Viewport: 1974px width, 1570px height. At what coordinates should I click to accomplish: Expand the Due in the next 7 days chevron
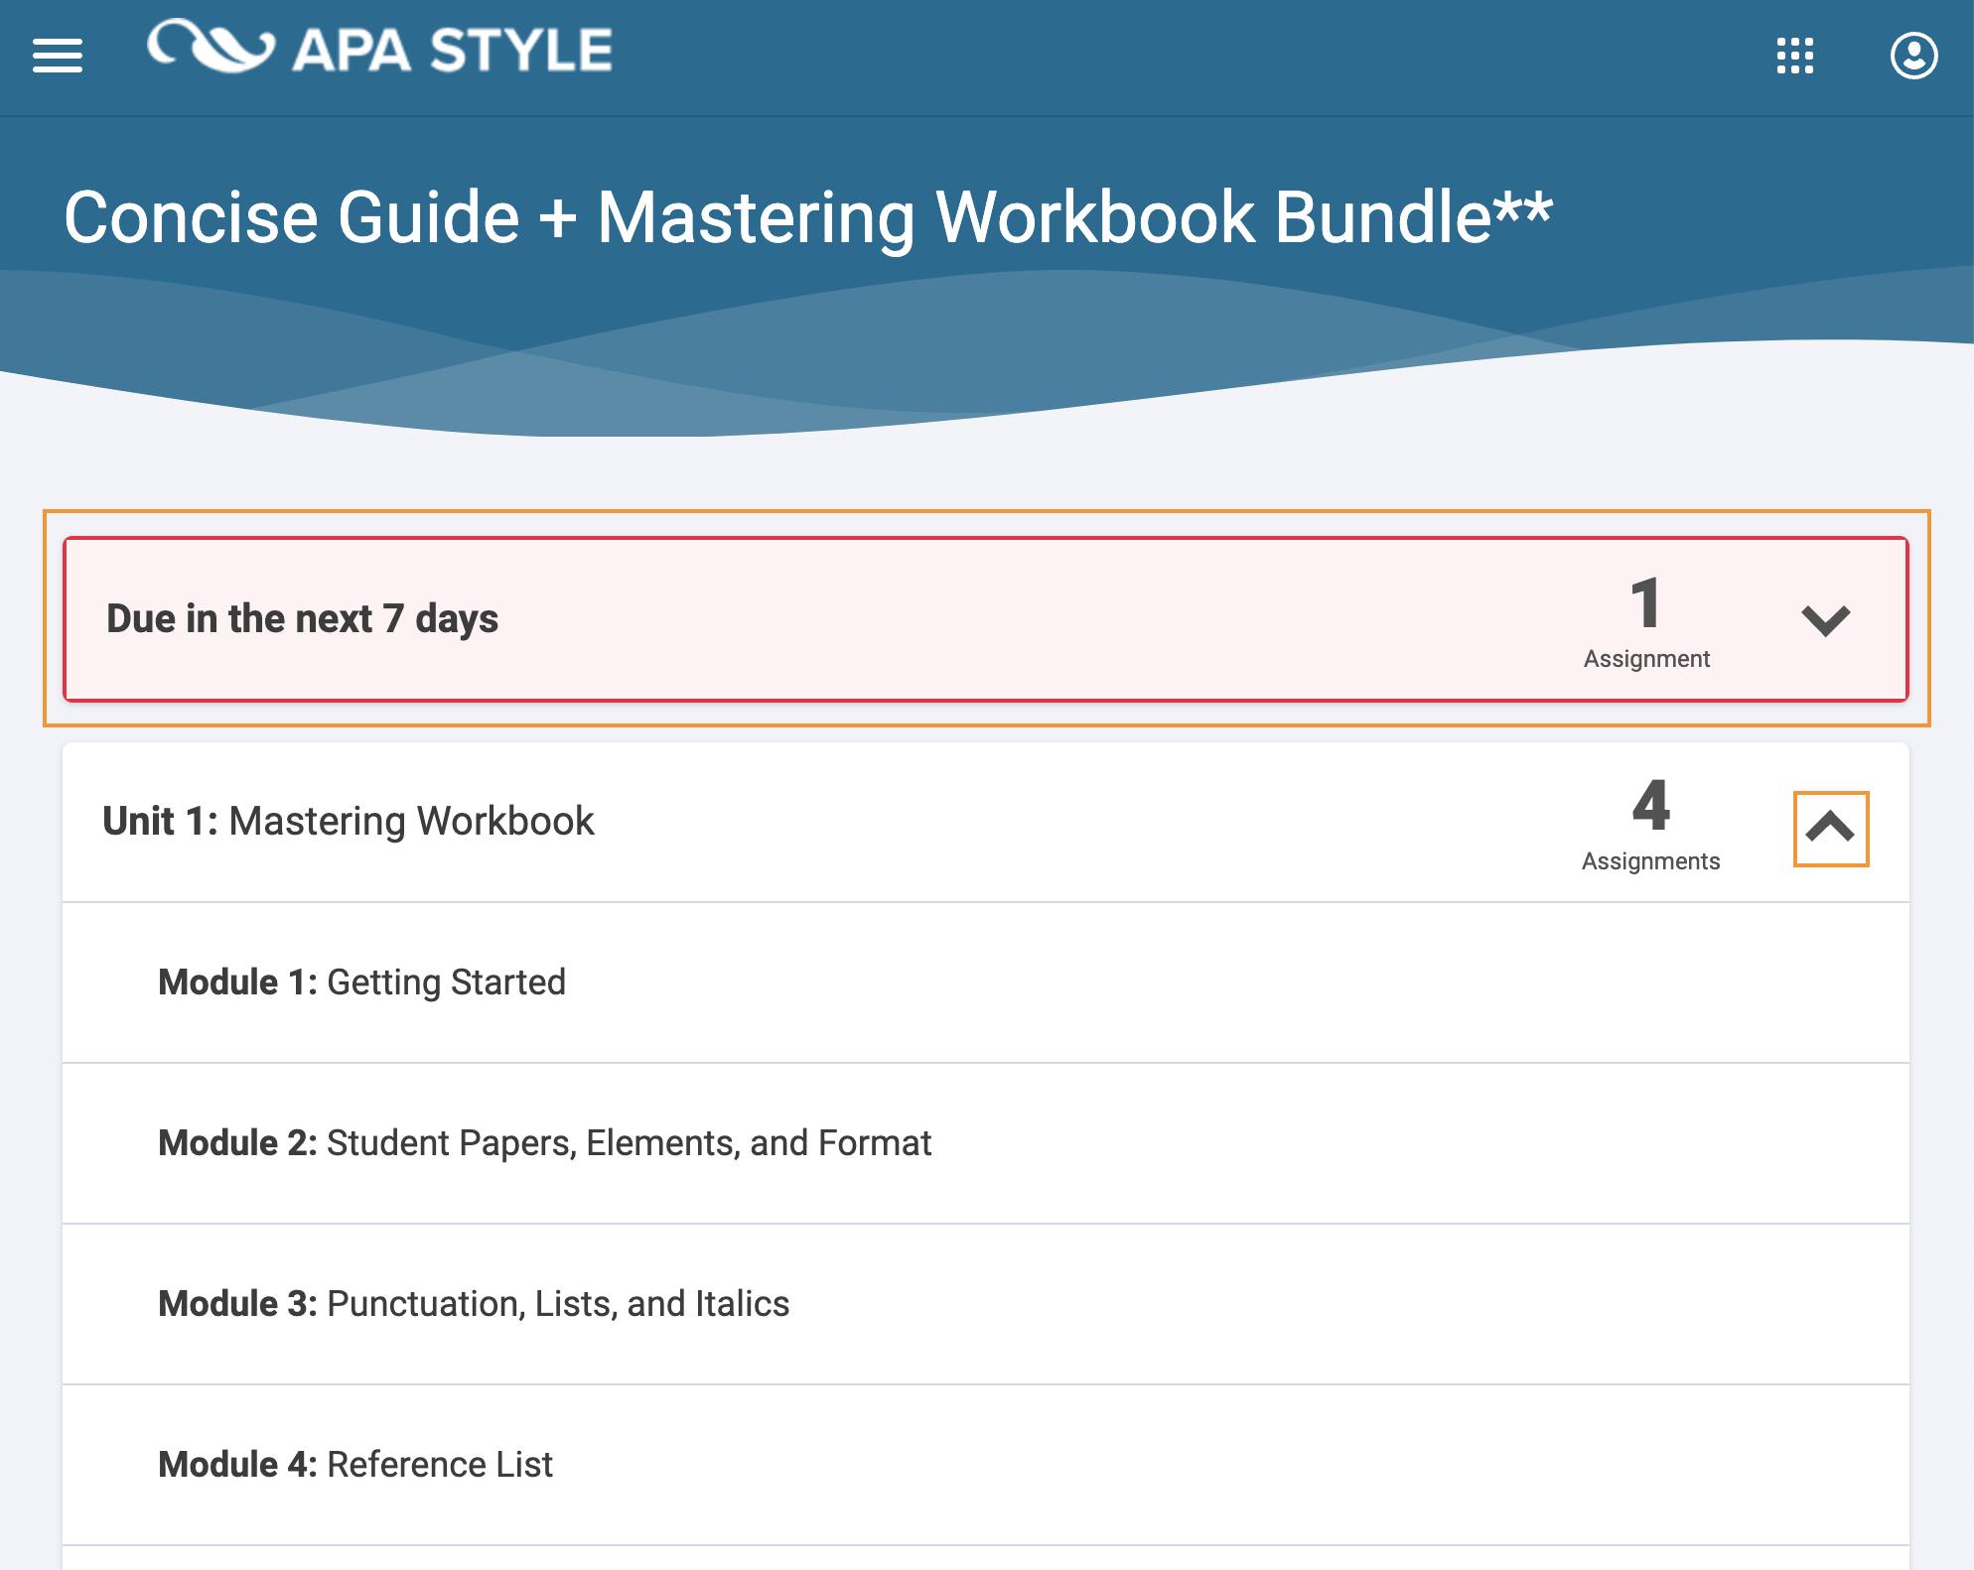click(1826, 620)
